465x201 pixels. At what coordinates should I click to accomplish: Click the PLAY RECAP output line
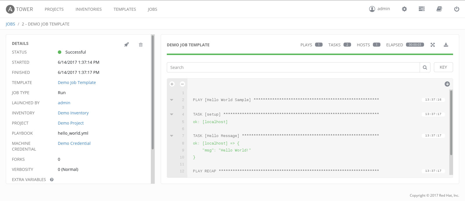coord(286,171)
